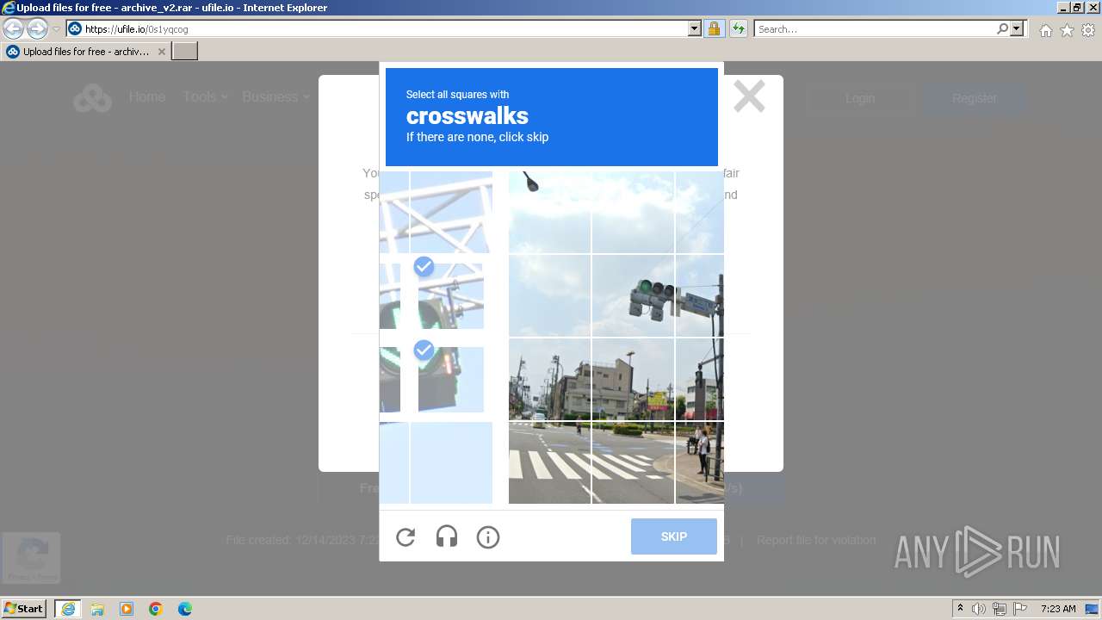The image size is (1102, 620).
Task: Open 'Report file for violation' link
Action: pyautogui.click(x=816, y=541)
